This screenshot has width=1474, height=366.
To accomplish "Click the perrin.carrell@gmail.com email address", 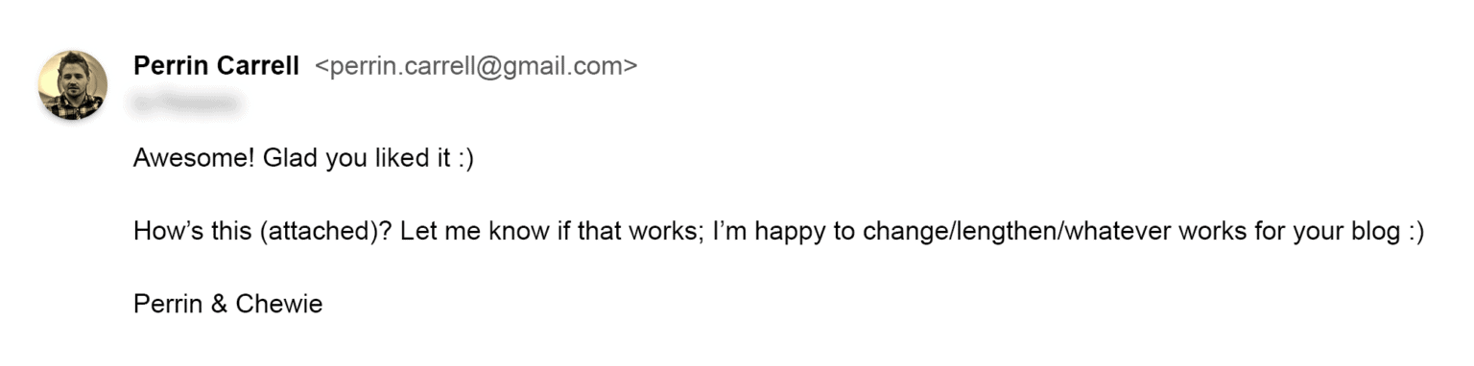I will [x=476, y=66].
